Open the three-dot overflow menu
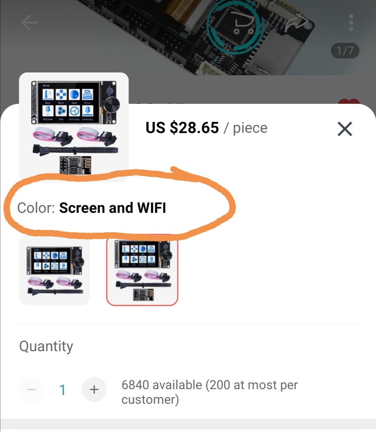Viewport: 376px width, 432px height. 351,23
